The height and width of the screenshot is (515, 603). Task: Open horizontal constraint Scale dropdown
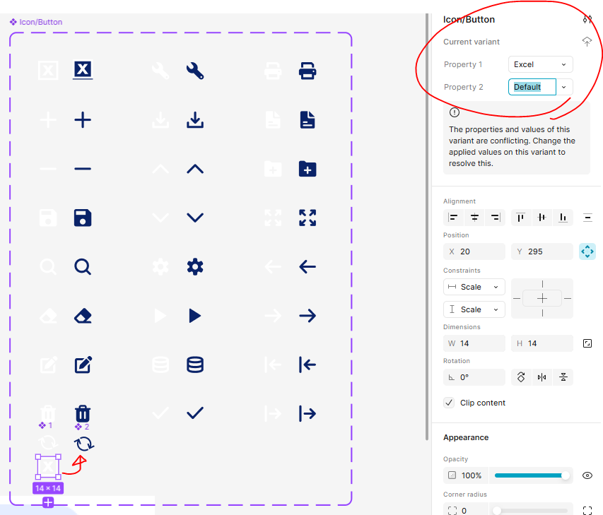pos(474,287)
